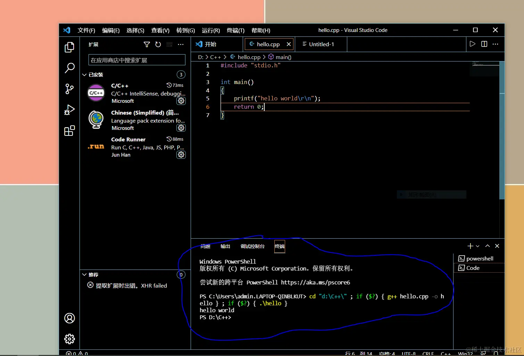Open the C/C++ extension details
The width and height of the screenshot is (524, 356).
(x=136, y=93)
